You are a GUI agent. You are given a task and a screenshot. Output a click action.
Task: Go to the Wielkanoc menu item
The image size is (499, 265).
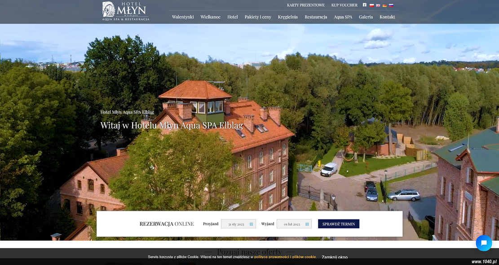click(210, 17)
